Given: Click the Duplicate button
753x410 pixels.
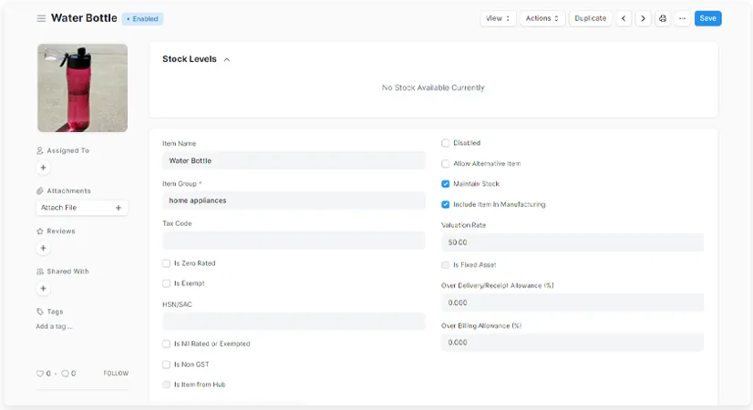Looking at the screenshot, I should (590, 18).
